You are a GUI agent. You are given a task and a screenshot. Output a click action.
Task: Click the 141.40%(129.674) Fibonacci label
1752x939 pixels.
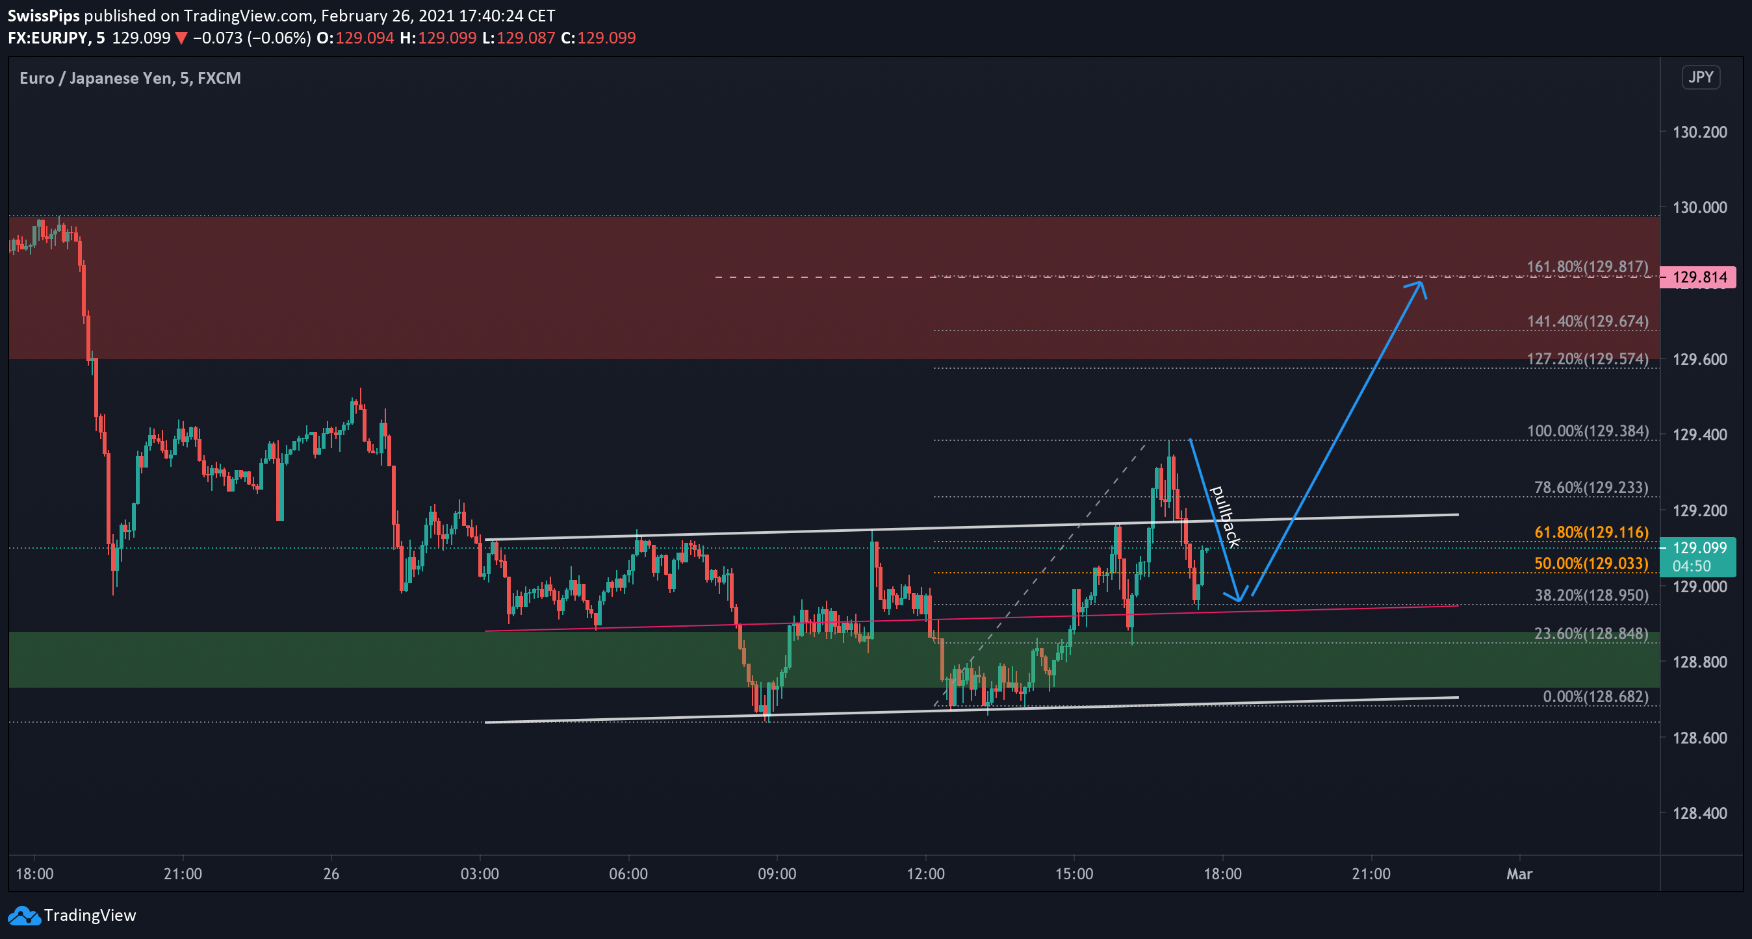[x=1588, y=321]
